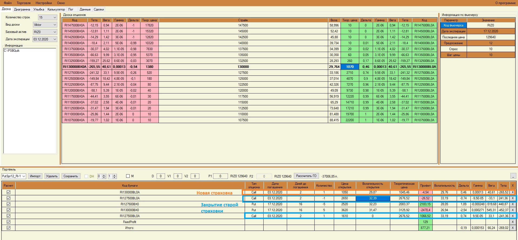This screenshot has height=240, width=518.
Task: Remove the RI127500BX0 Put row via X
Action: tap(513, 204)
